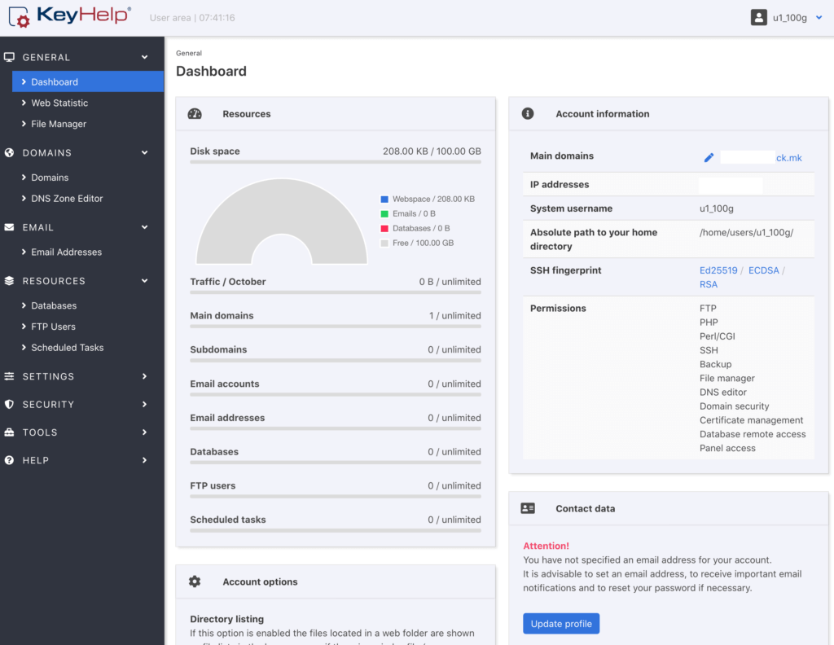Click the 'Attention!' warning text
Image resolution: width=834 pixels, height=645 pixels.
[546, 546]
